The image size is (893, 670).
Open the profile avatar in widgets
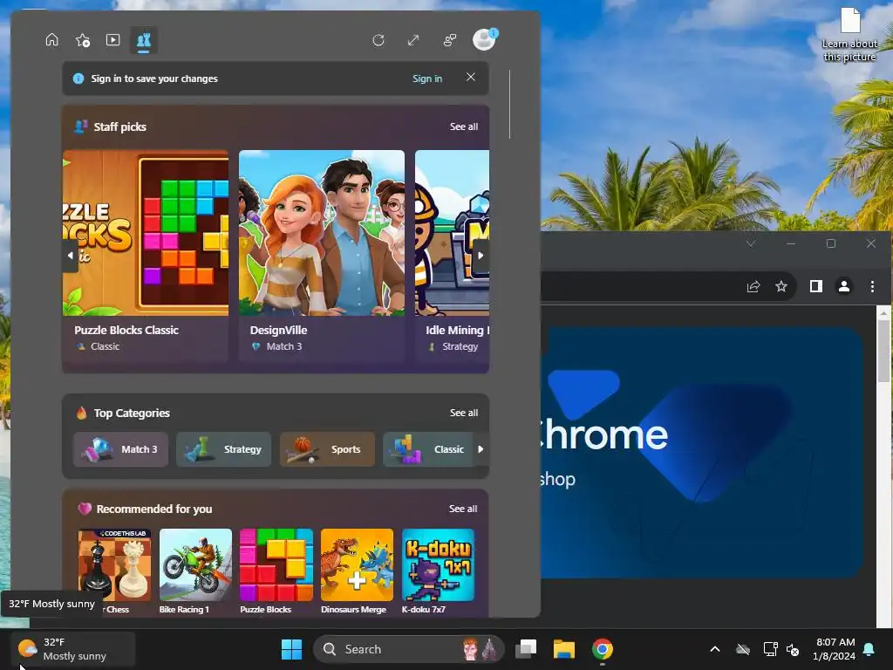coord(485,39)
